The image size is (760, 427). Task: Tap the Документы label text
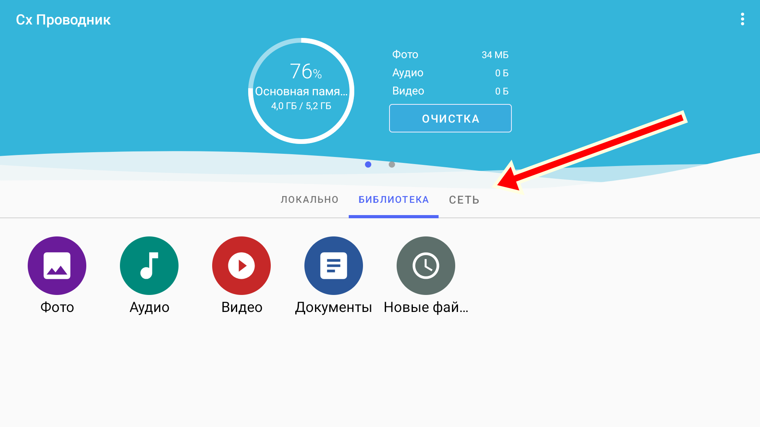coord(333,307)
